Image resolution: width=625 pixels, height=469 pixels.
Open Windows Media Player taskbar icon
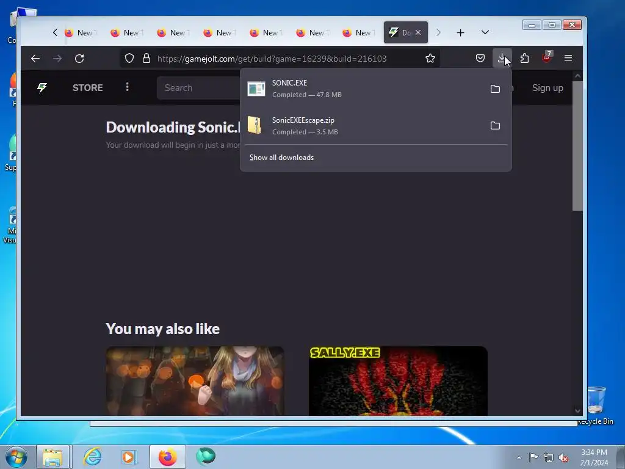[x=129, y=457]
